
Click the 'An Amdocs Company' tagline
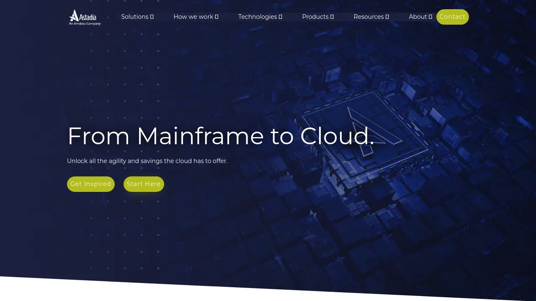pyautogui.click(x=85, y=24)
